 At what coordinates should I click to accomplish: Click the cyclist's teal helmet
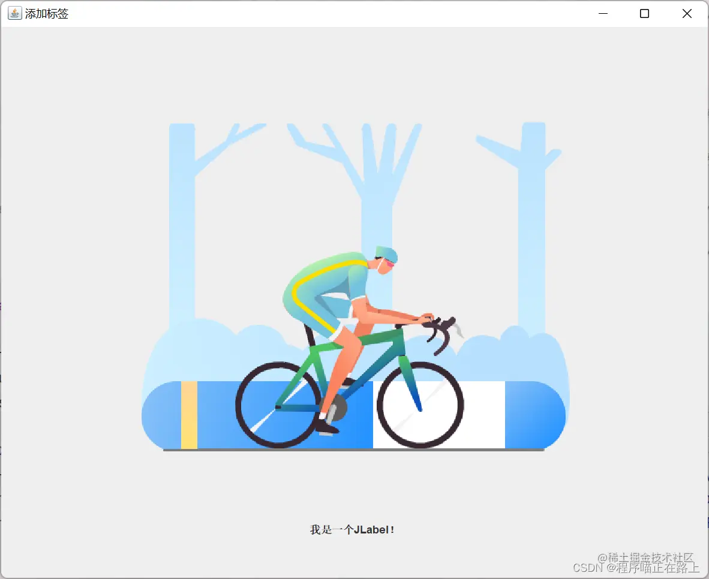tap(386, 254)
